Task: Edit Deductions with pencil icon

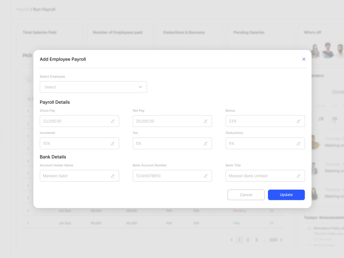Action: tap(298, 143)
